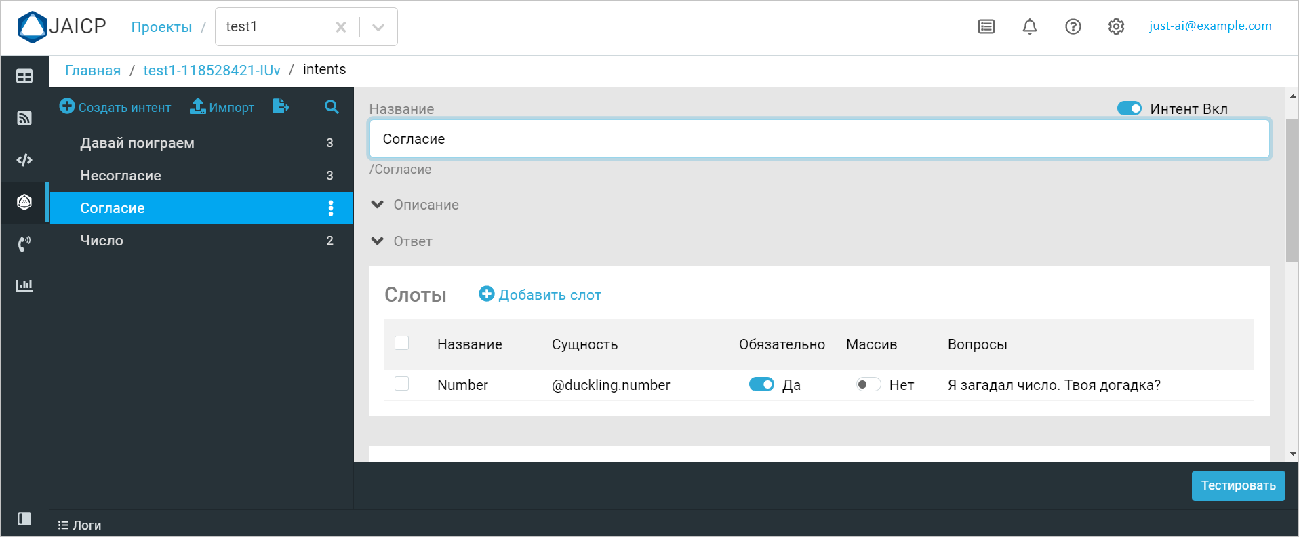
Task: Click Number slot name cell
Action: click(x=462, y=385)
